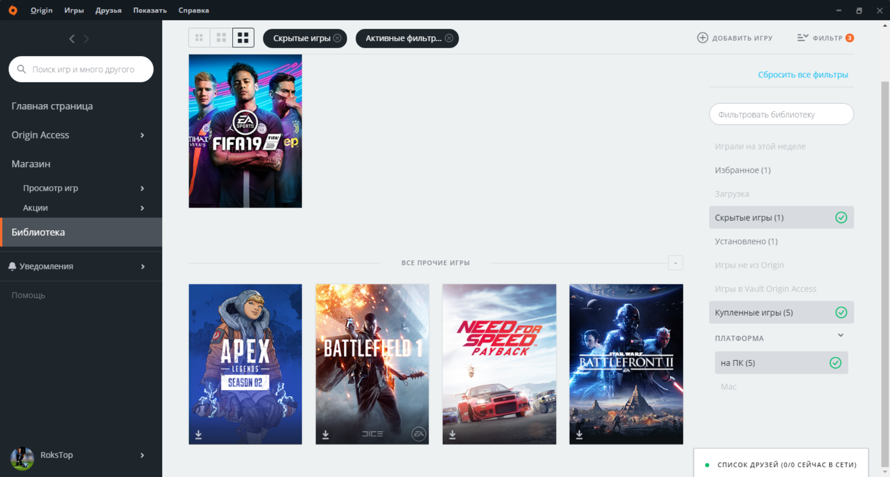Click 'Сбросить все фильтры' link

pos(803,75)
